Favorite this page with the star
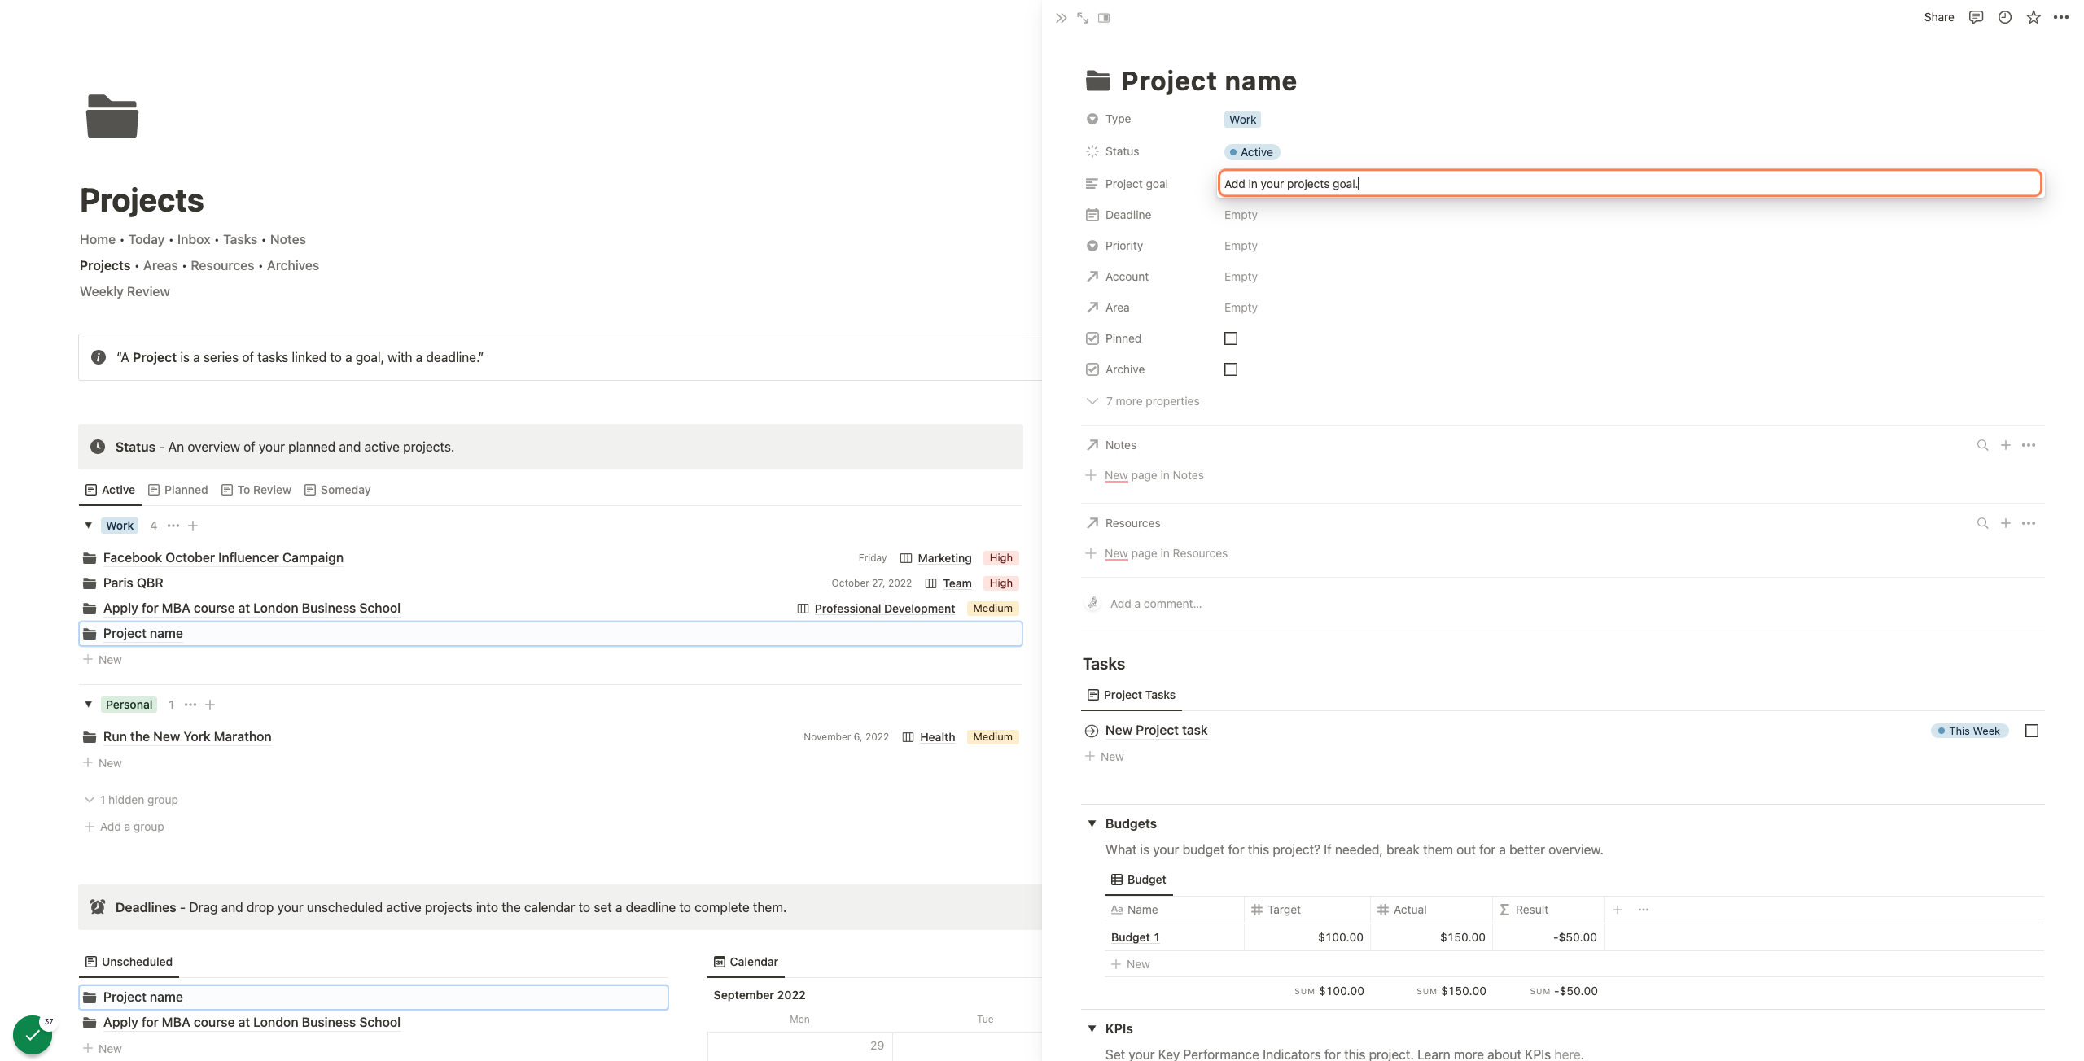Image resolution: width=2084 pixels, height=1061 pixels. pyautogui.click(x=2034, y=17)
